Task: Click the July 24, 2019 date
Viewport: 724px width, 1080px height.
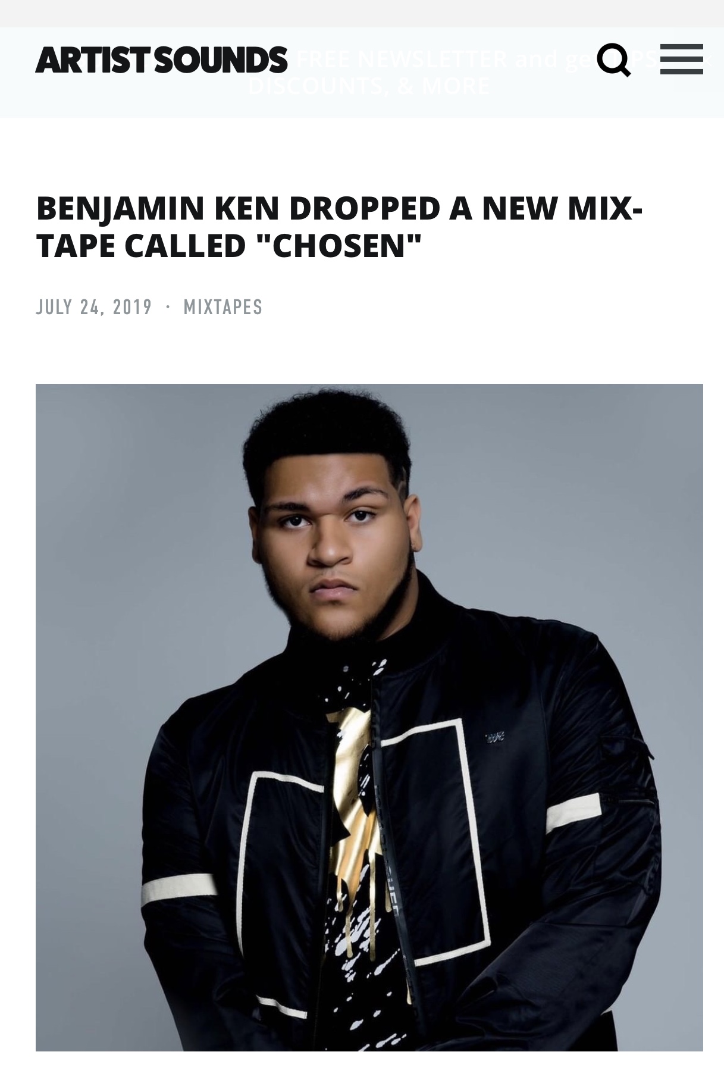Action: point(94,307)
